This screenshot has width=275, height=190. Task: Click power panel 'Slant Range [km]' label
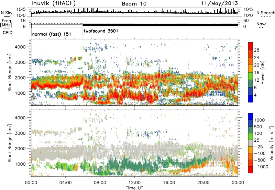10,72
